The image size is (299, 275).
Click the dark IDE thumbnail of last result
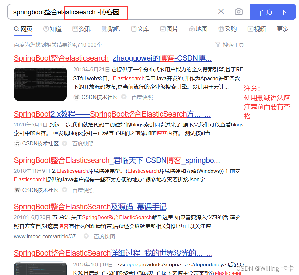click(40, 268)
